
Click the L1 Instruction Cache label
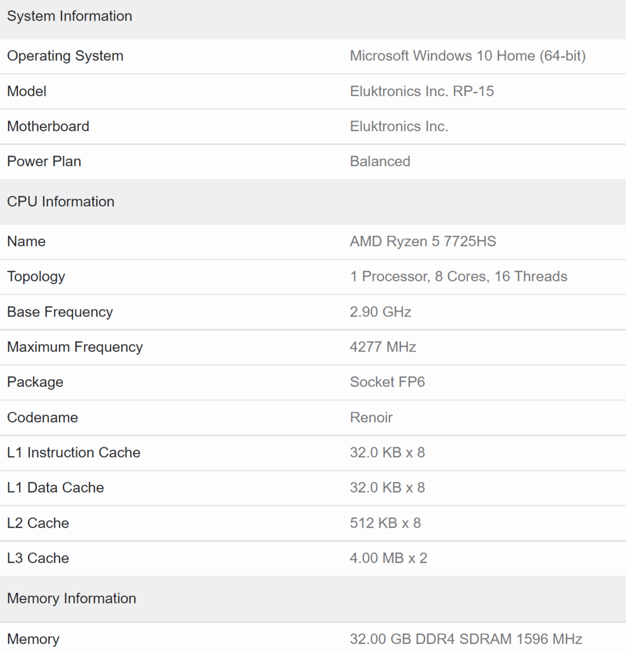[74, 453]
